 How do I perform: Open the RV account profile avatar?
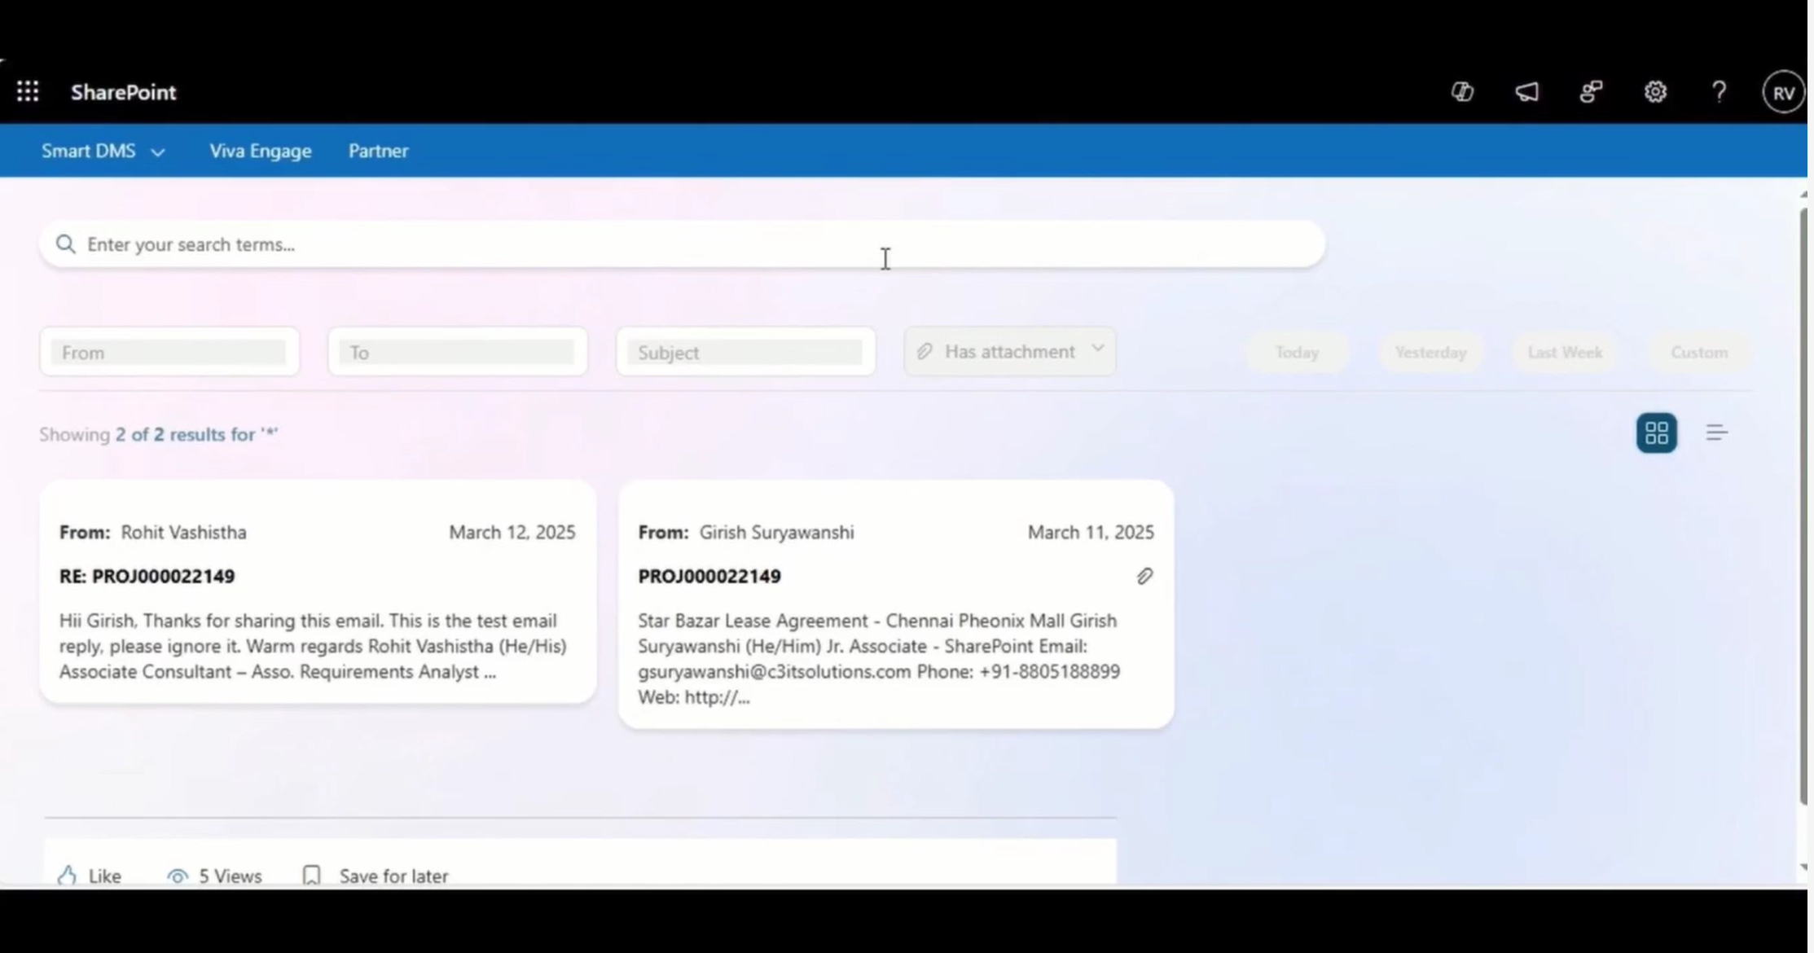pos(1783,93)
